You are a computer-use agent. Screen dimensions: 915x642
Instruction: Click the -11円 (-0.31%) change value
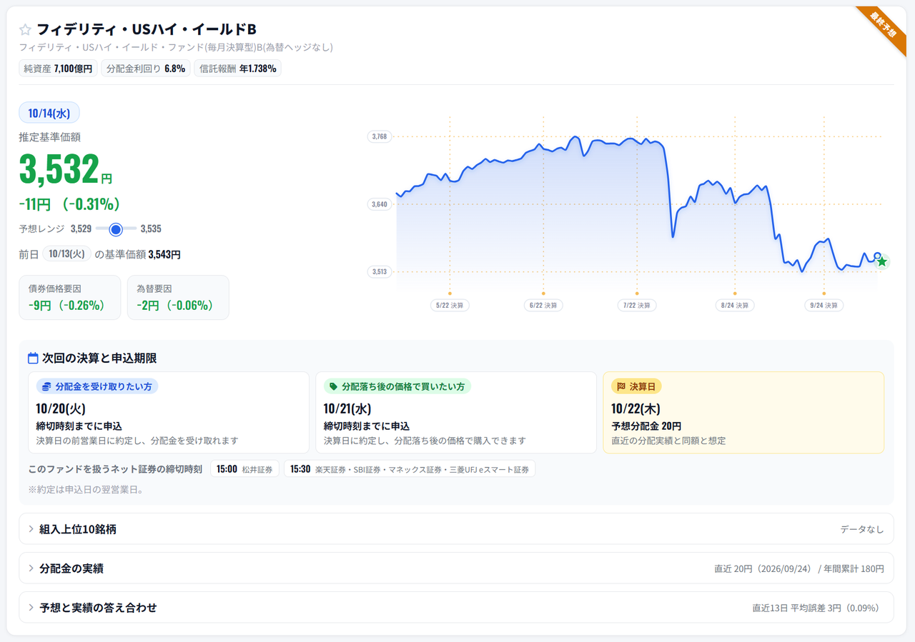(69, 205)
